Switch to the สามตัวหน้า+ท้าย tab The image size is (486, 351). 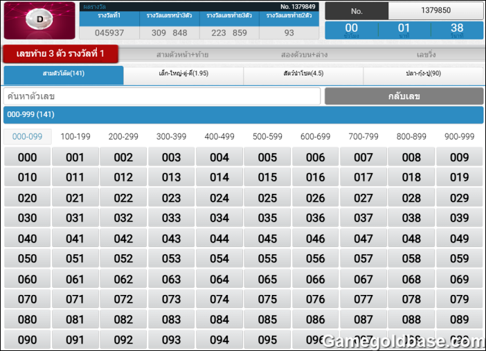click(182, 54)
